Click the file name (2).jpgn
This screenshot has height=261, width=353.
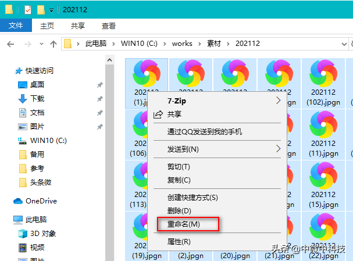point(191,256)
